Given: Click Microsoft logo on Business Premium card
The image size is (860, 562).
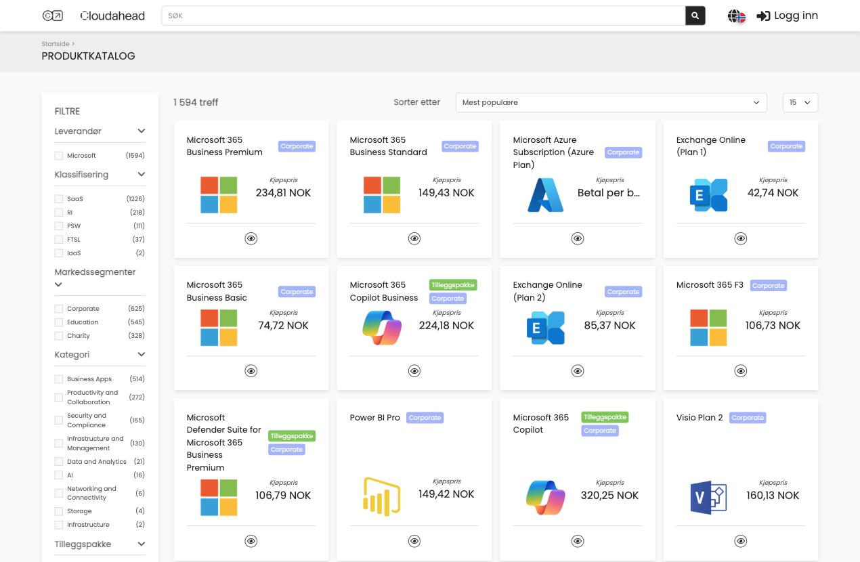Looking at the screenshot, I should [x=219, y=195].
